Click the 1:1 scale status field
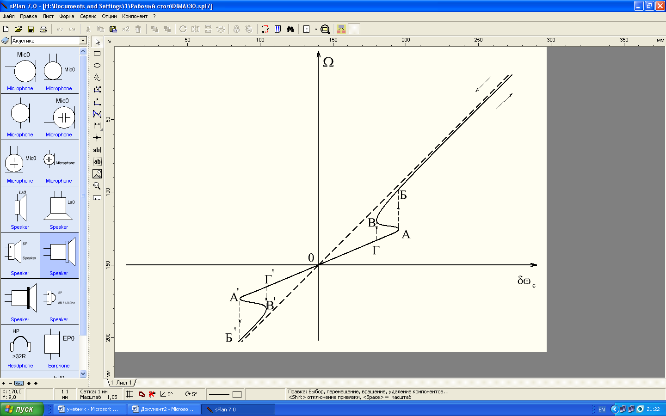 (65, 394)
